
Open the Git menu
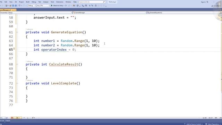(16, 2)
